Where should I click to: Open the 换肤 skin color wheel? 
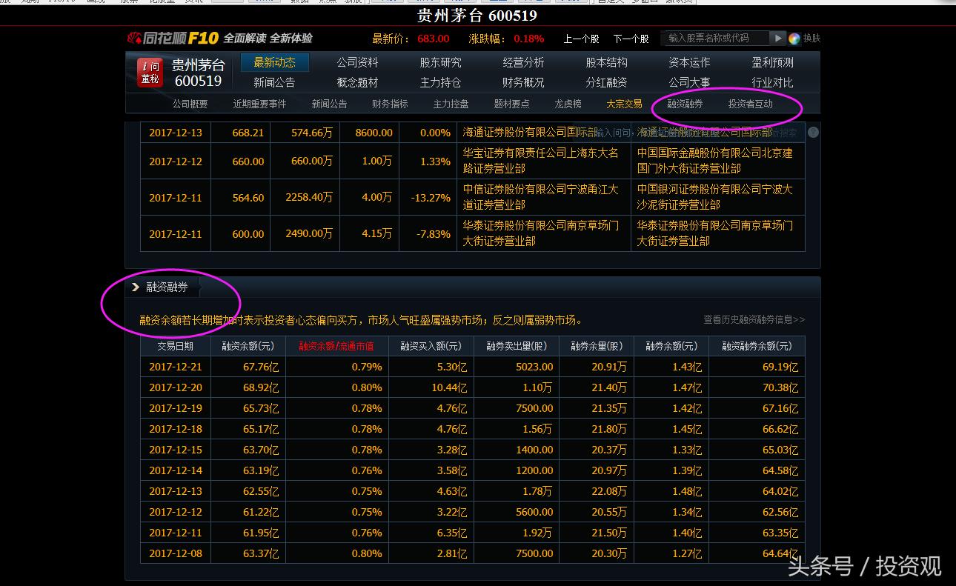click(x=794, y=39)
